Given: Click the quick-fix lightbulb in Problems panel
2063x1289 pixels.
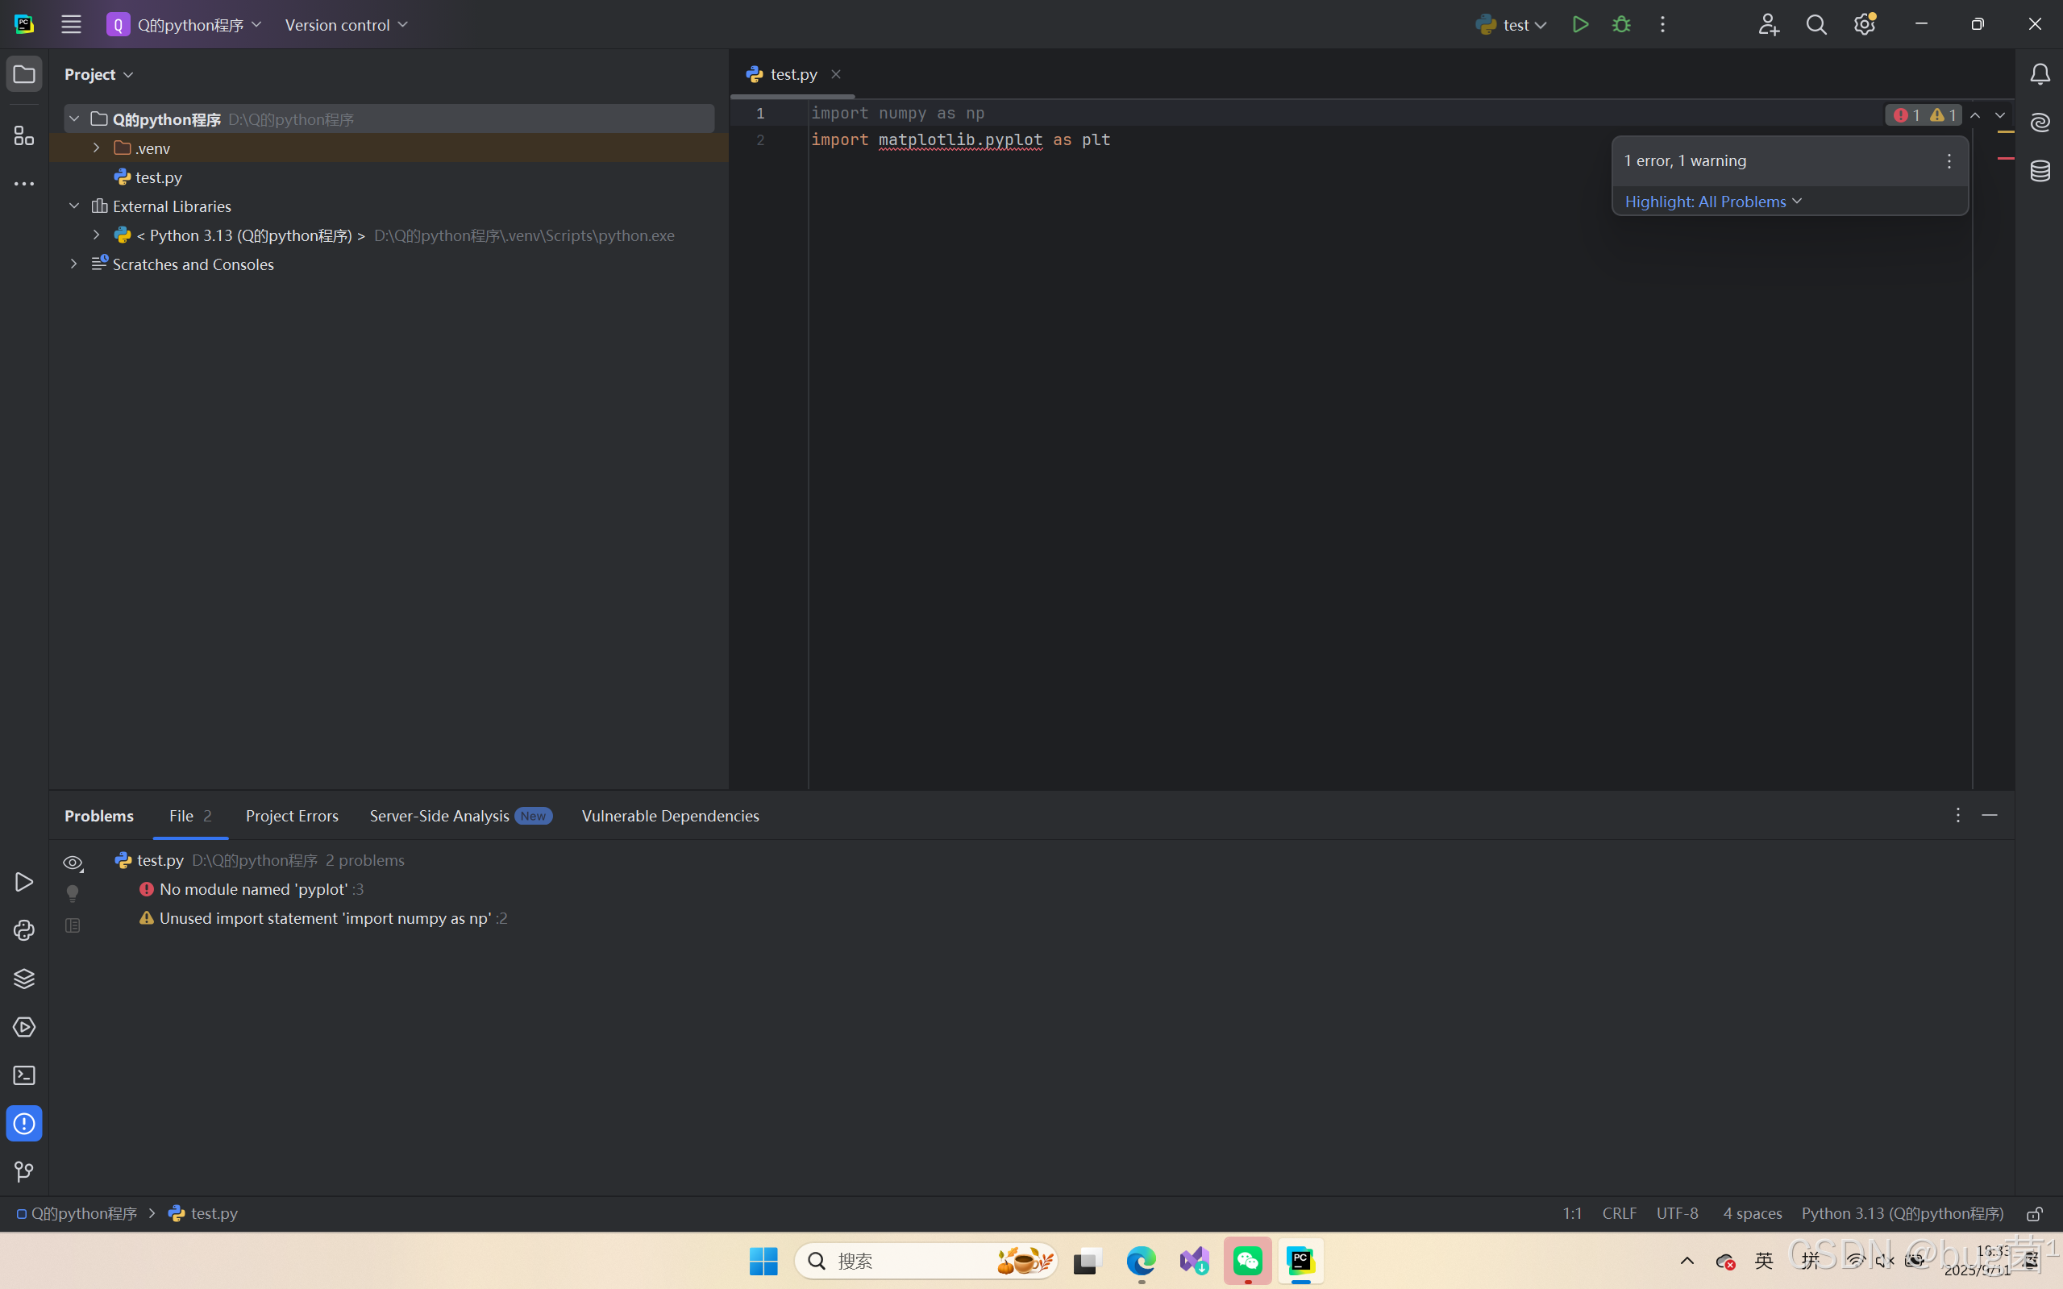Looking at the screenshot, I should [x=73, y=892].
